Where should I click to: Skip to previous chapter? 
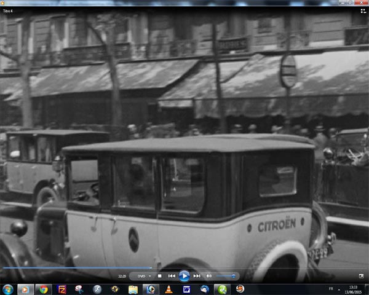pyautogui.click(x=172, y=276)
